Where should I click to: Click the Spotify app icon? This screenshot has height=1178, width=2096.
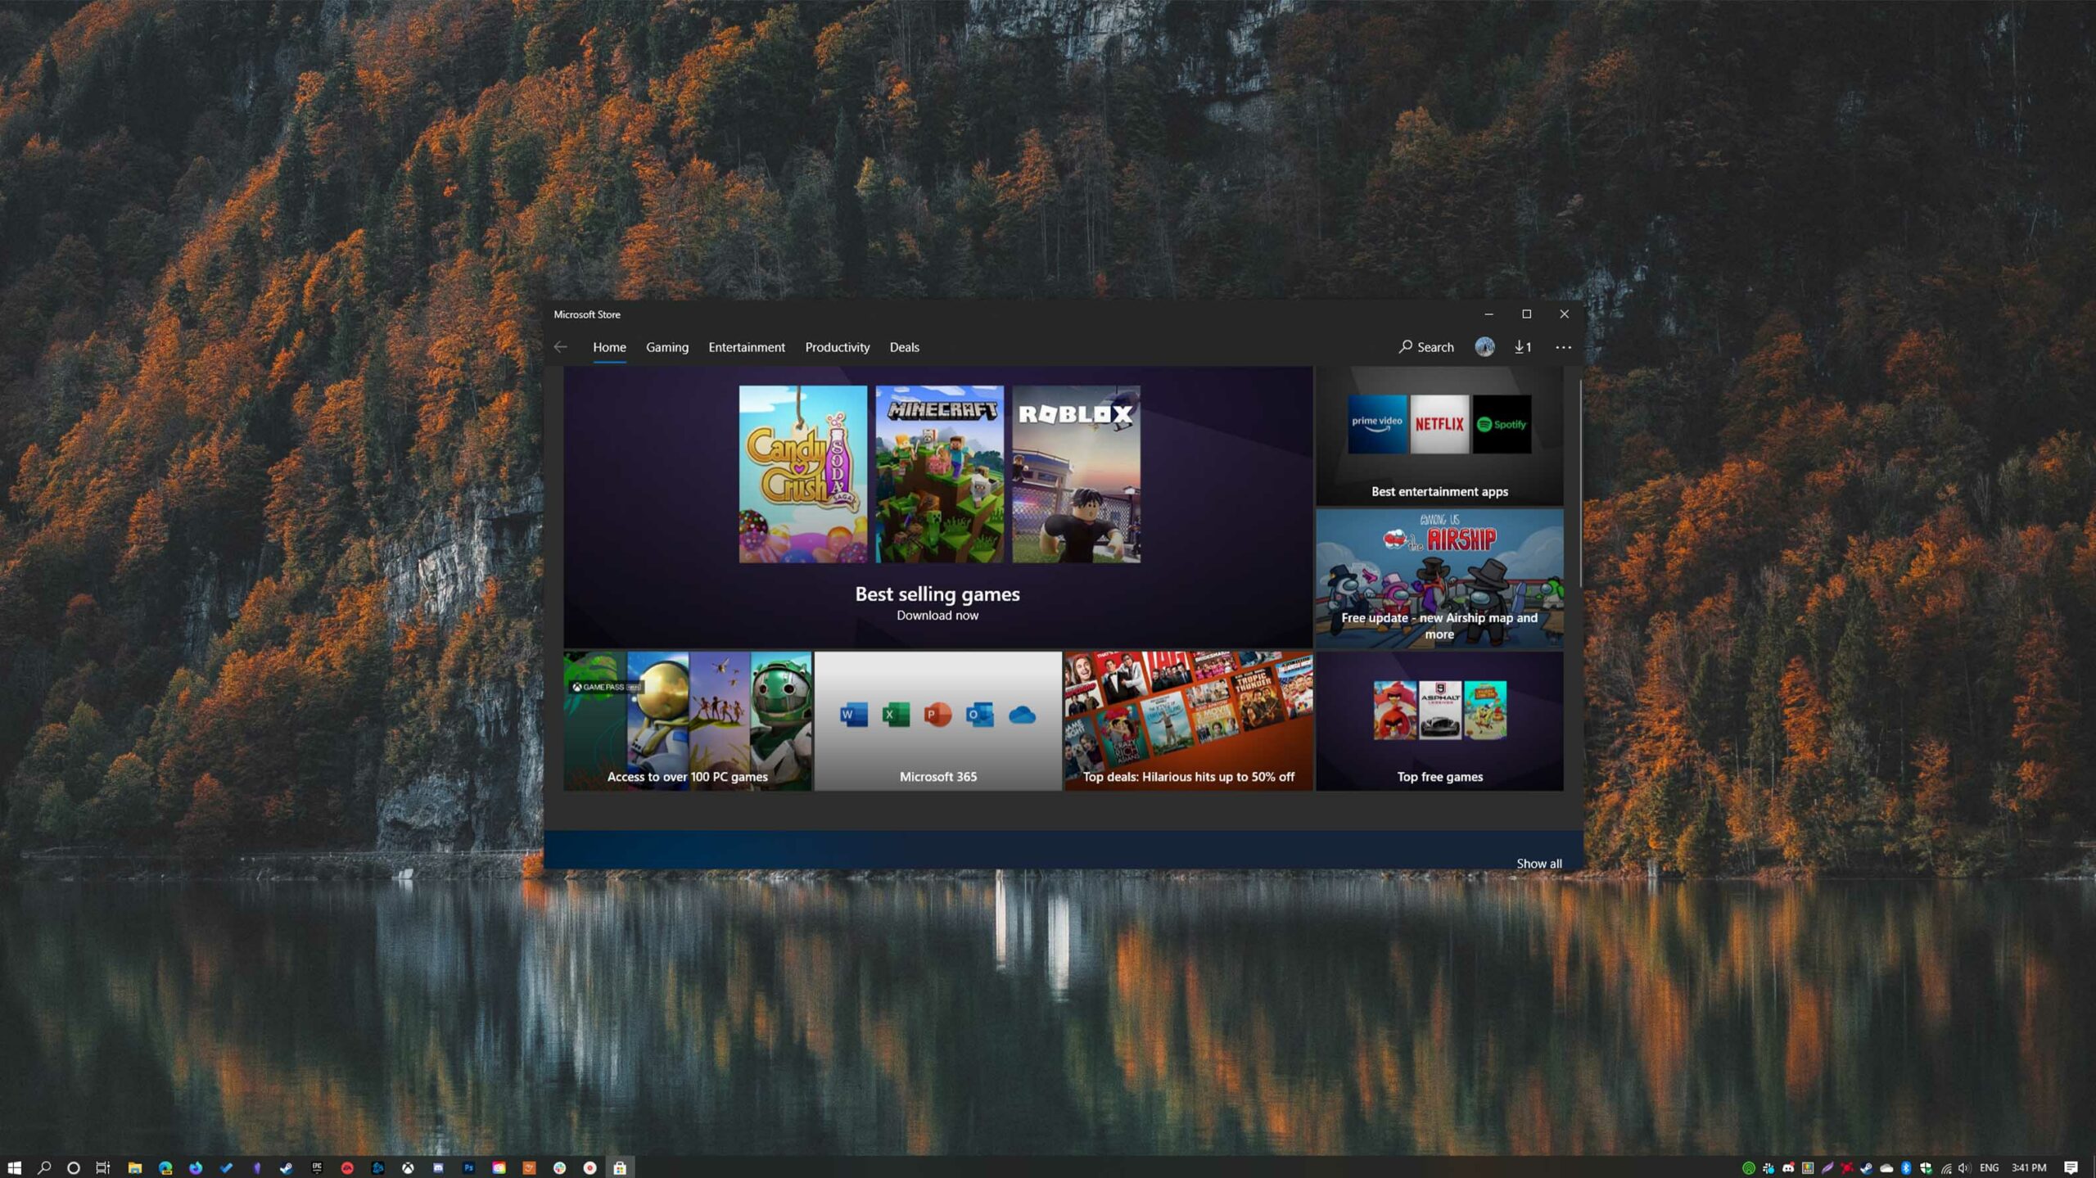(1502, 424)
